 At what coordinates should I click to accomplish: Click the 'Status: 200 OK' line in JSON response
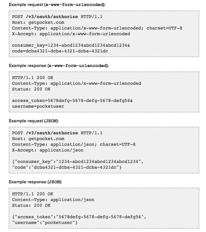point(31,205)
